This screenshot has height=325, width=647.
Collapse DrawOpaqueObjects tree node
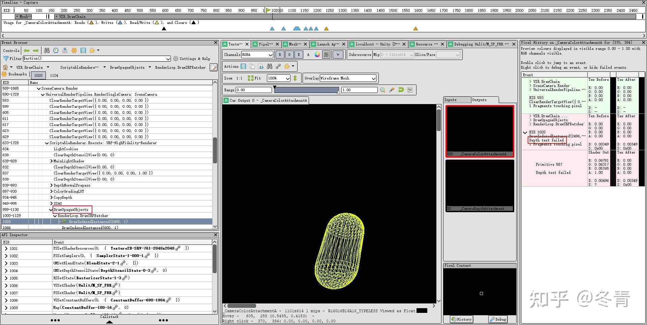click(51, 210)
